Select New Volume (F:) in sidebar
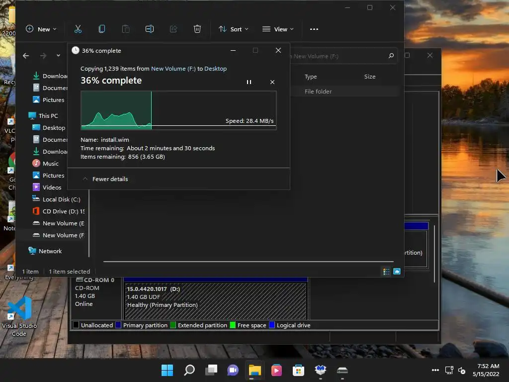 click(59, 235)
